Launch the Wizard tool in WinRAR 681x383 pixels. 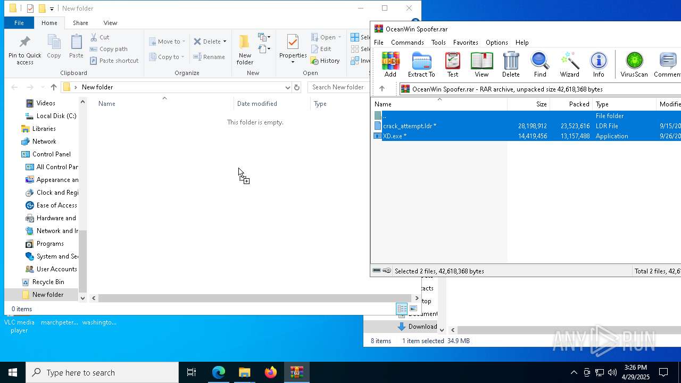coord(569,64)
